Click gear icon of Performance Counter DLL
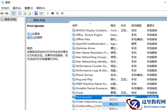The image size is (167, 110). click(73, 66)
